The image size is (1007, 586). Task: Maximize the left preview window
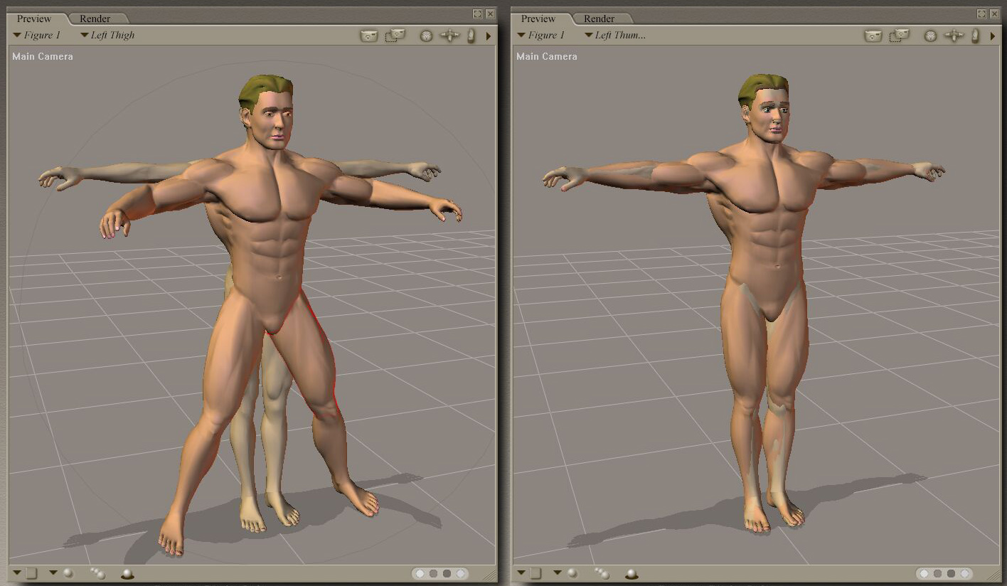click(x=477, y=14)
